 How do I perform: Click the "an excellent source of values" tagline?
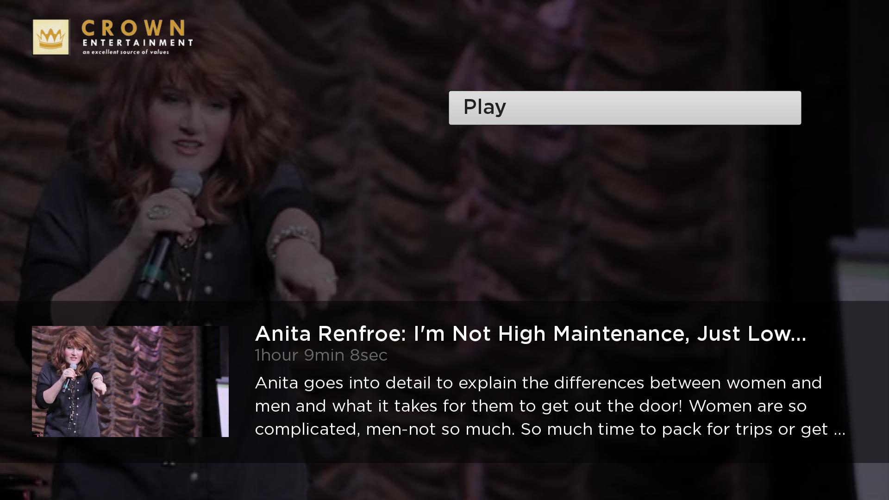point(126,52)
